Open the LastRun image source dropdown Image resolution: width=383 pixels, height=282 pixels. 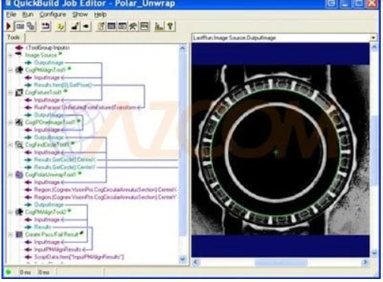pos(373,38)
